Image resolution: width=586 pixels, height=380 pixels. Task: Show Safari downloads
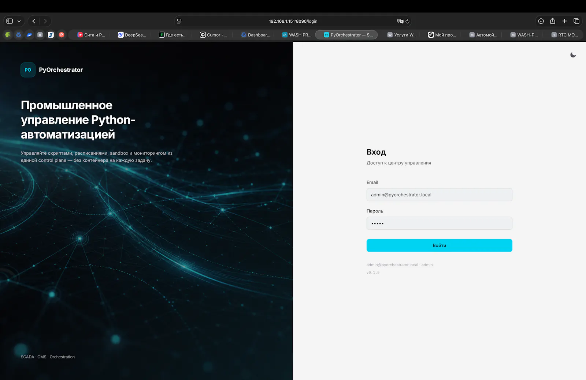pyautogui.click(x=541, y=21)
